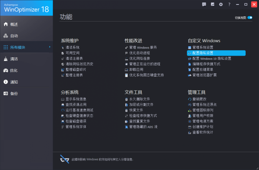This screenshot has height=170, width=259.
Task: Open 管理正在运行的进程
Action: coord(145,64)
